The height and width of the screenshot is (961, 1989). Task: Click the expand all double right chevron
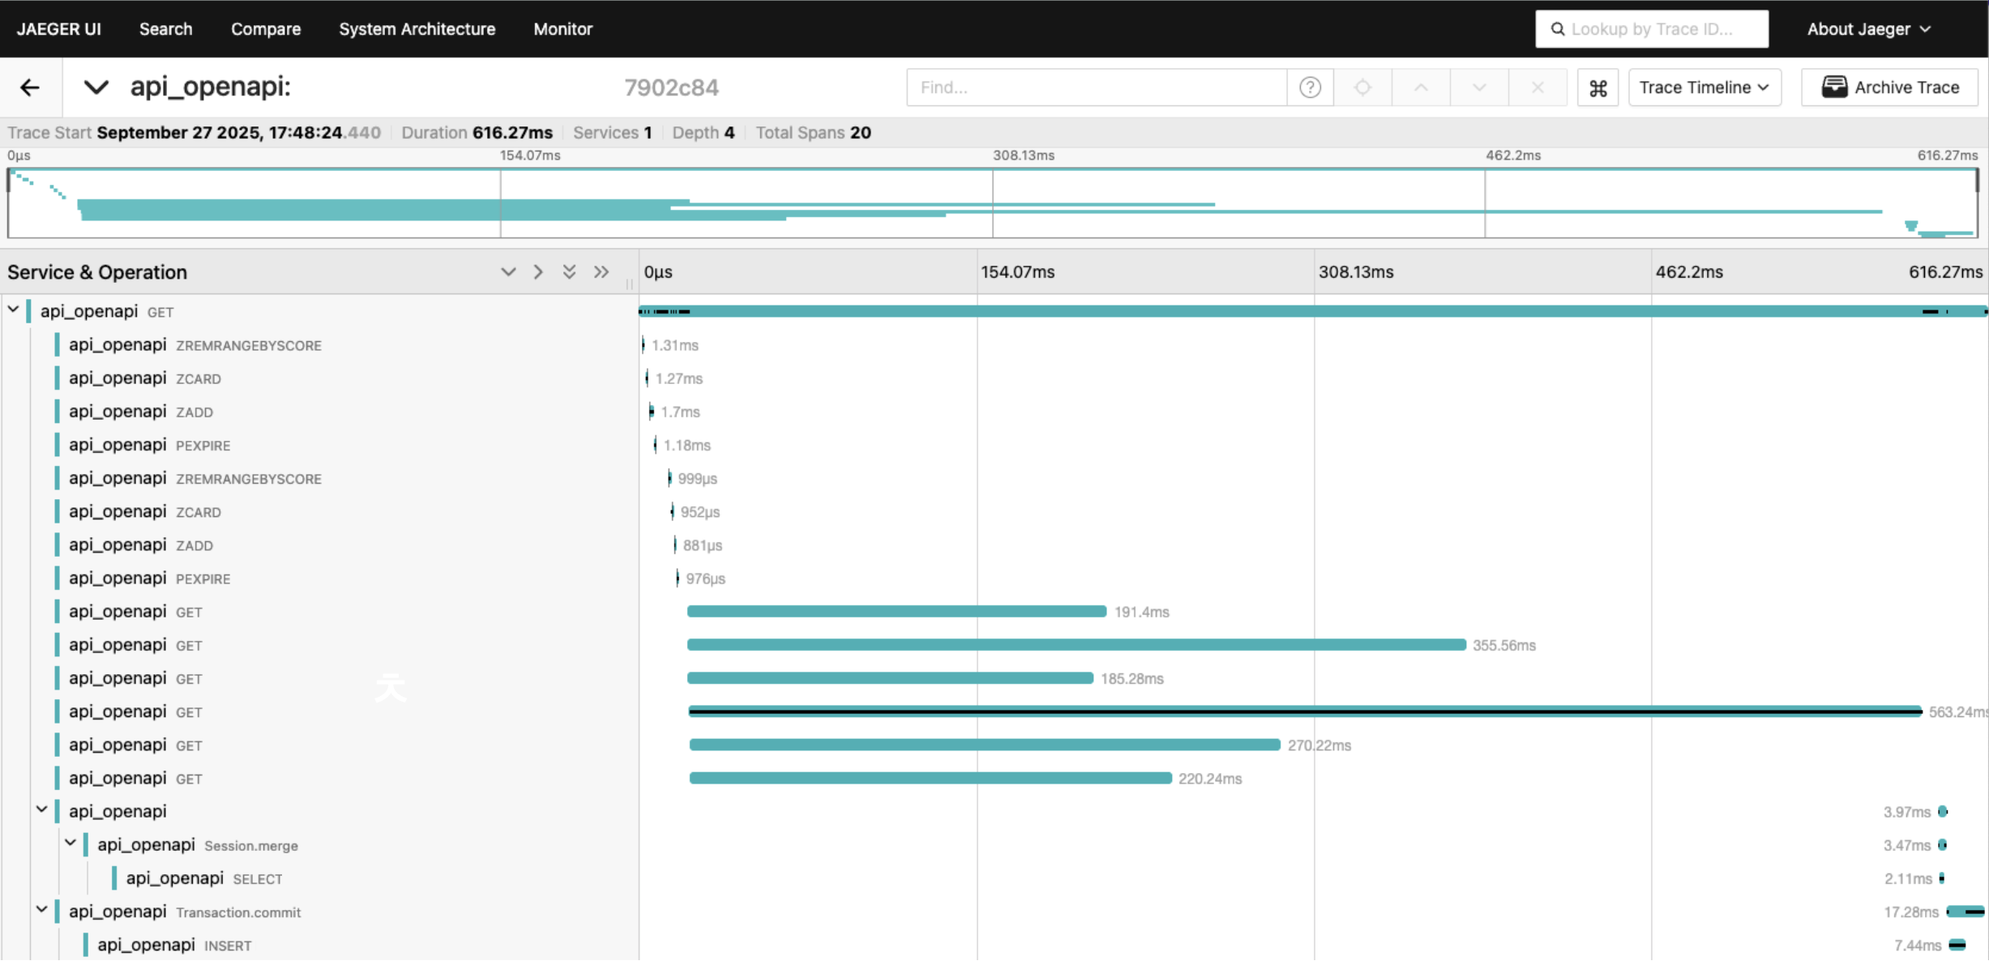pyautogui.click(x=601, y=272)
